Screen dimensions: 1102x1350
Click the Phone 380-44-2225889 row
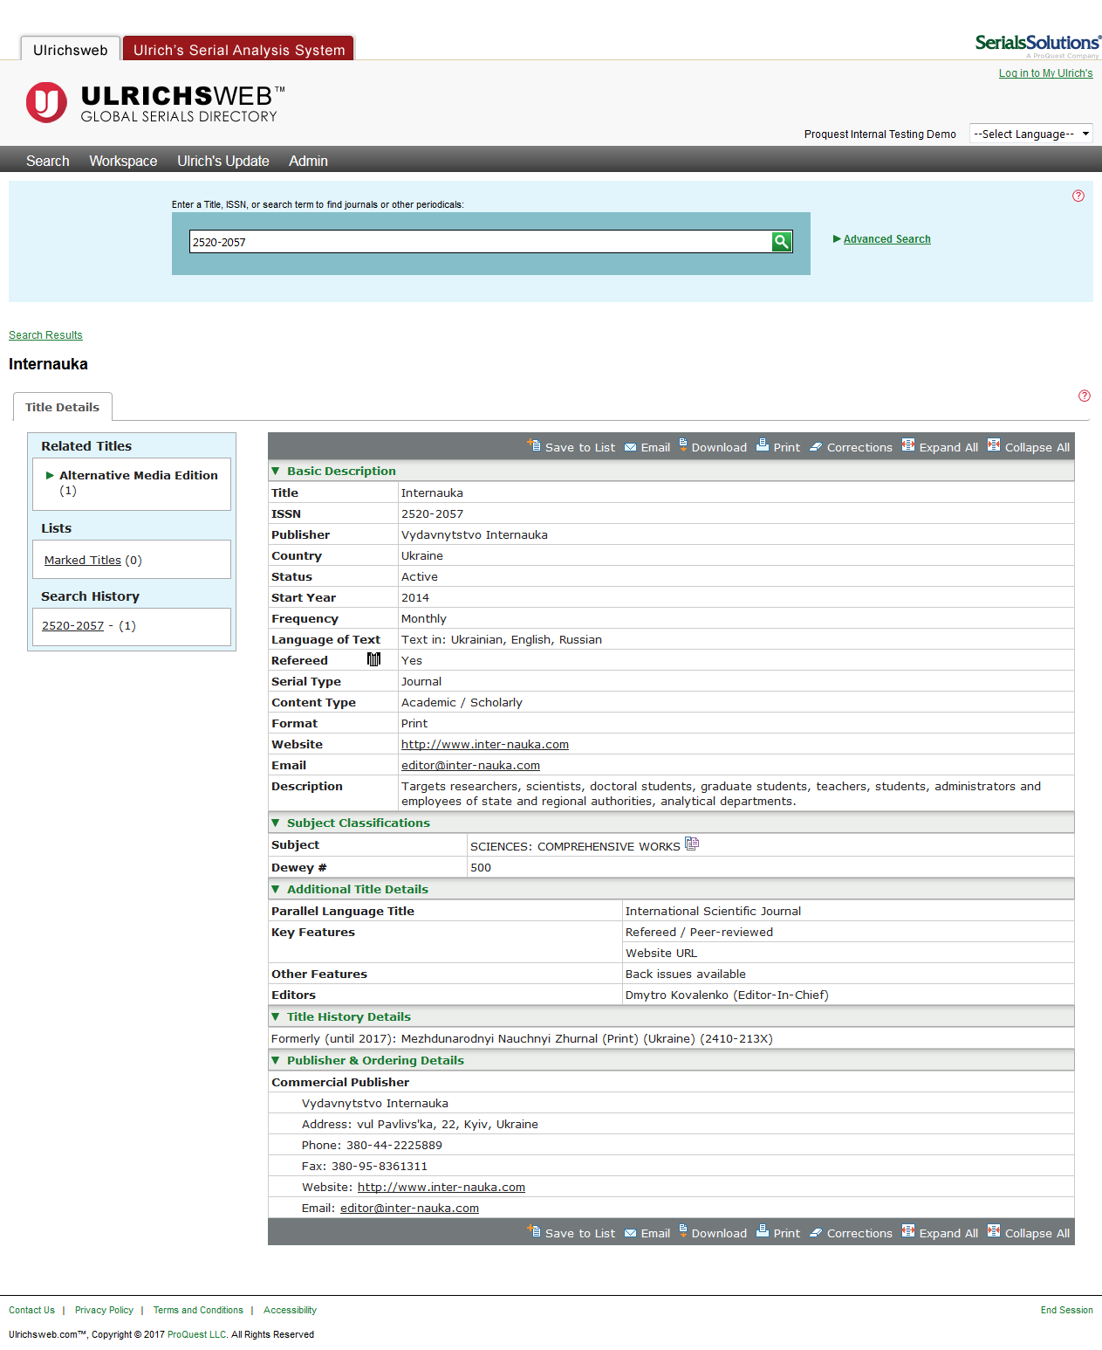point(671,1145)
